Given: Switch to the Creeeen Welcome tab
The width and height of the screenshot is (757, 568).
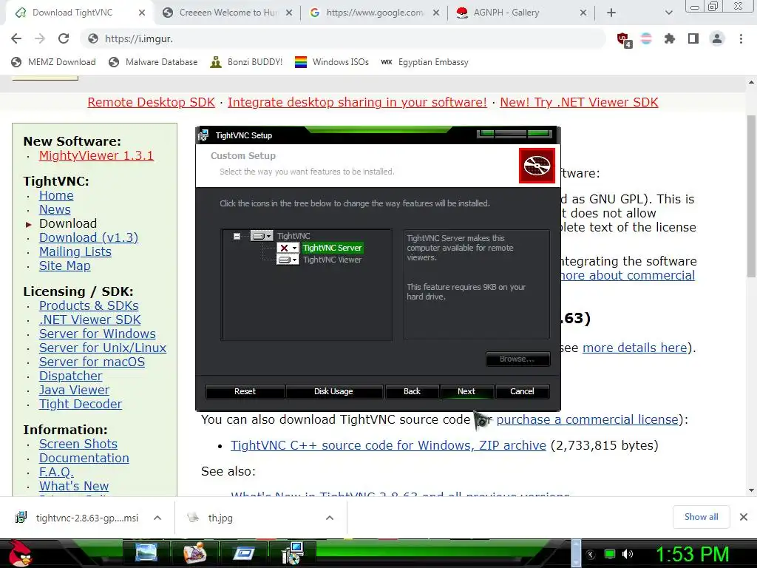Looking at the screenshot, I should [x=227, y=13].
